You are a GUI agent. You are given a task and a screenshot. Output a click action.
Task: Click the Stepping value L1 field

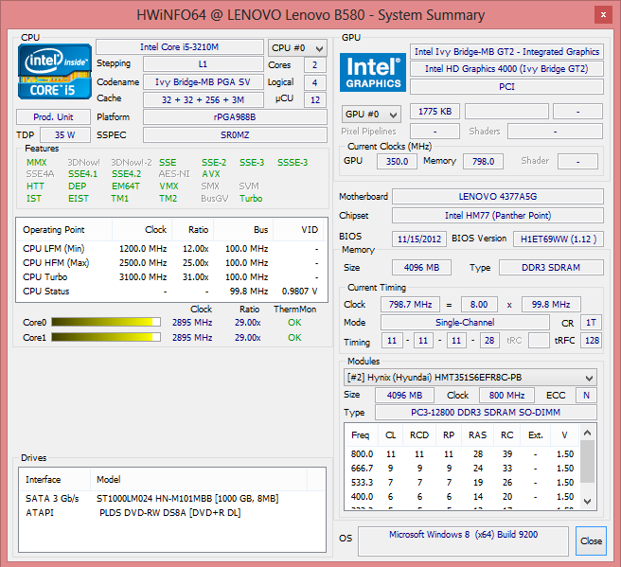pyautogui.click(x=203, y=64)
